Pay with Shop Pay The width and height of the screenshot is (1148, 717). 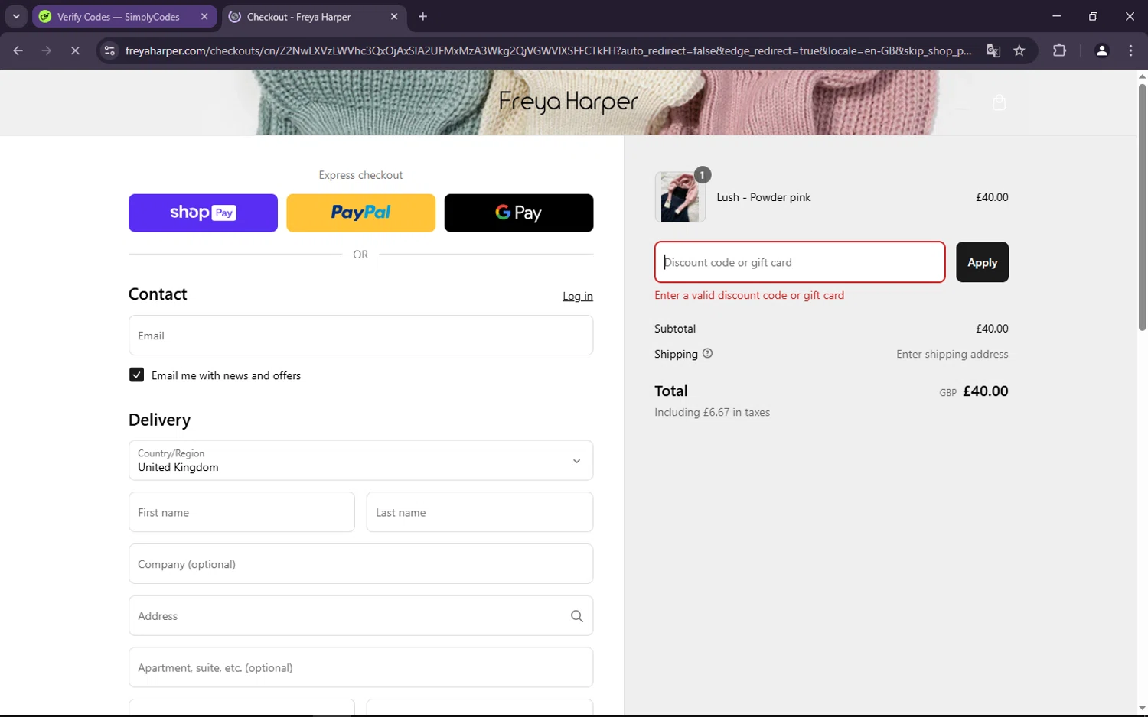(x=203, y=213)
